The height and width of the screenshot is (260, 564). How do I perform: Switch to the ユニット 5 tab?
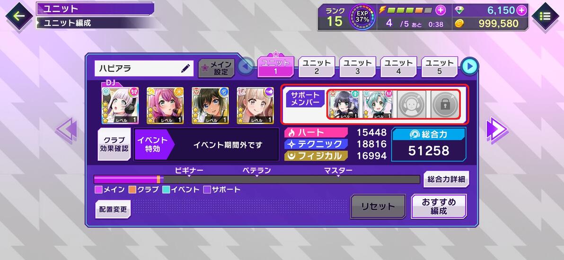[x=439, y=67]
